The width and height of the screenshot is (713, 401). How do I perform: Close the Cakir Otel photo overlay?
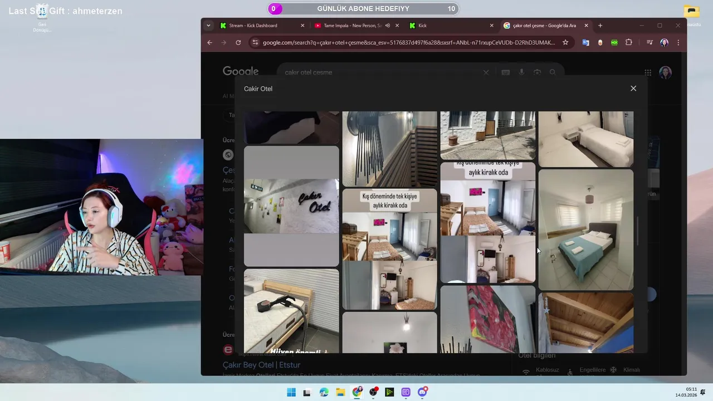coord(633,89)
